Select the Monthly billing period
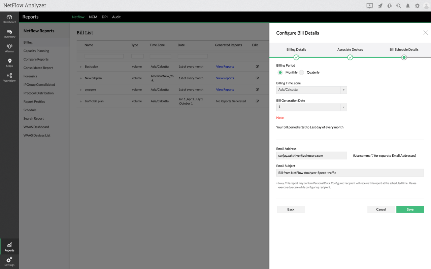This screenshot has width=431, height=269. pyautogui.click(x=280, y=72)
